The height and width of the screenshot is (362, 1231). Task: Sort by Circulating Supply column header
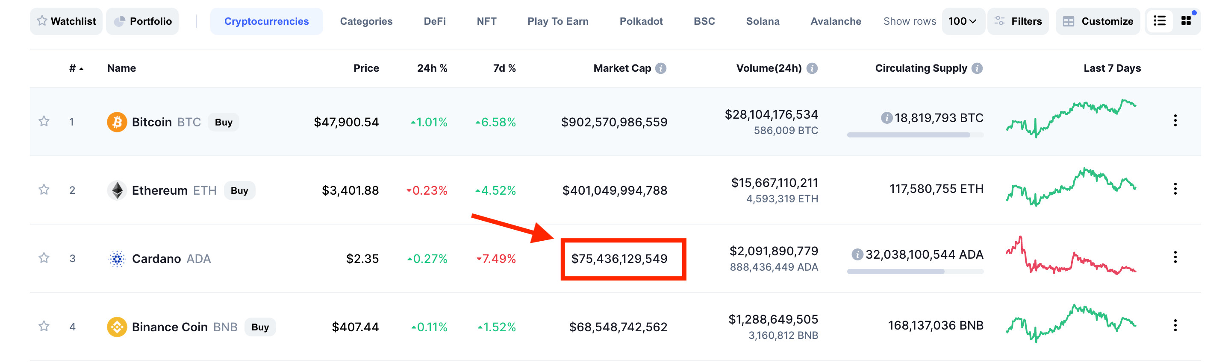click(x=921, y=68)
